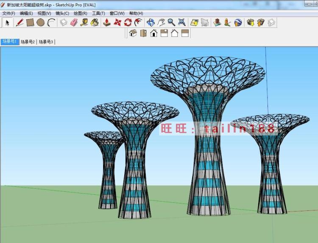Switch to Back view
This screenshot has width=318, height=243.
175,33
